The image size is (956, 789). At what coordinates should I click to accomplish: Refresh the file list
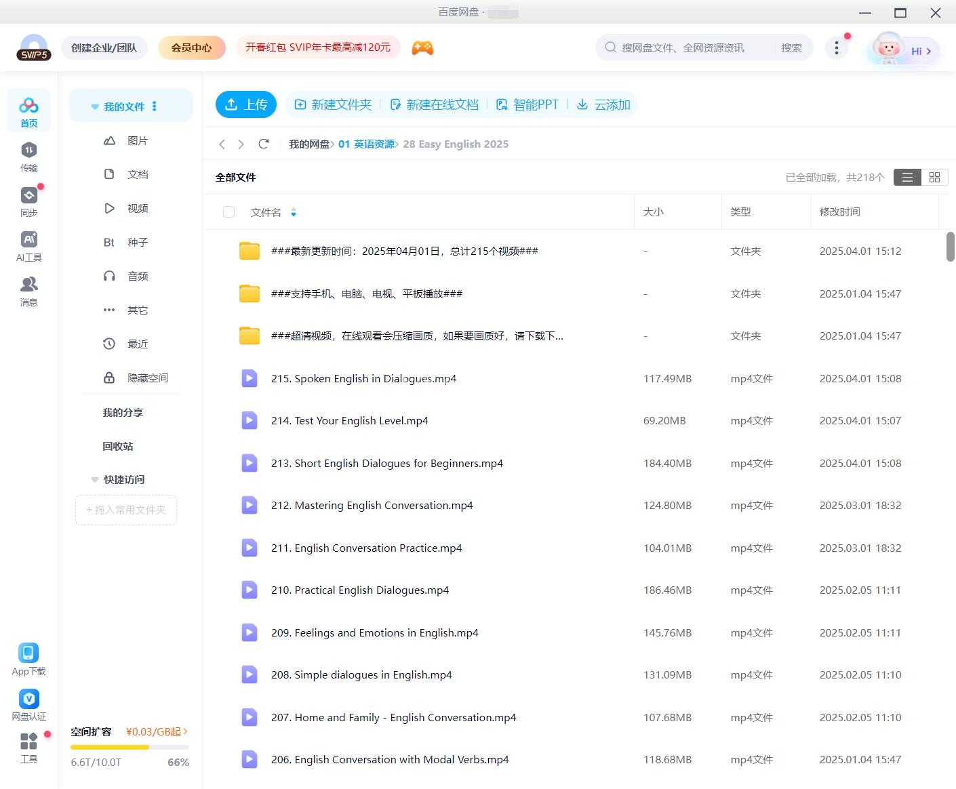(x=264, y=144)
